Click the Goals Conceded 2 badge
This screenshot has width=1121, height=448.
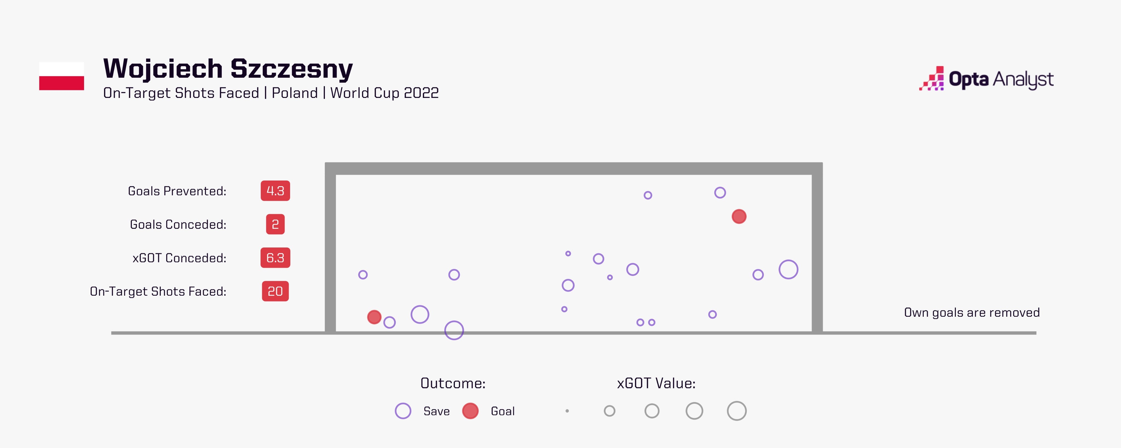pos(276,224)
